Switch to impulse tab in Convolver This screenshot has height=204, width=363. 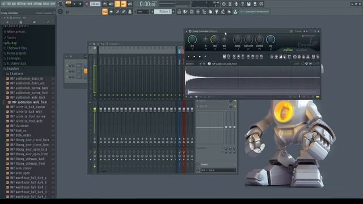point(288,50)
